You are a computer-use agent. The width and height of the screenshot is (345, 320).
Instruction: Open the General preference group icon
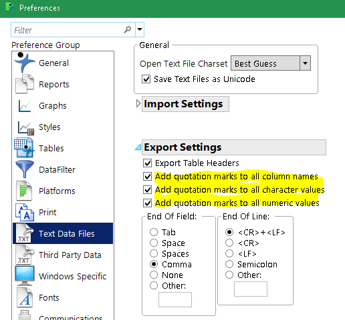(x=24, y=63)
